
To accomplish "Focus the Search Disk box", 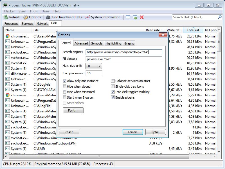I will (x=195, y=17).
